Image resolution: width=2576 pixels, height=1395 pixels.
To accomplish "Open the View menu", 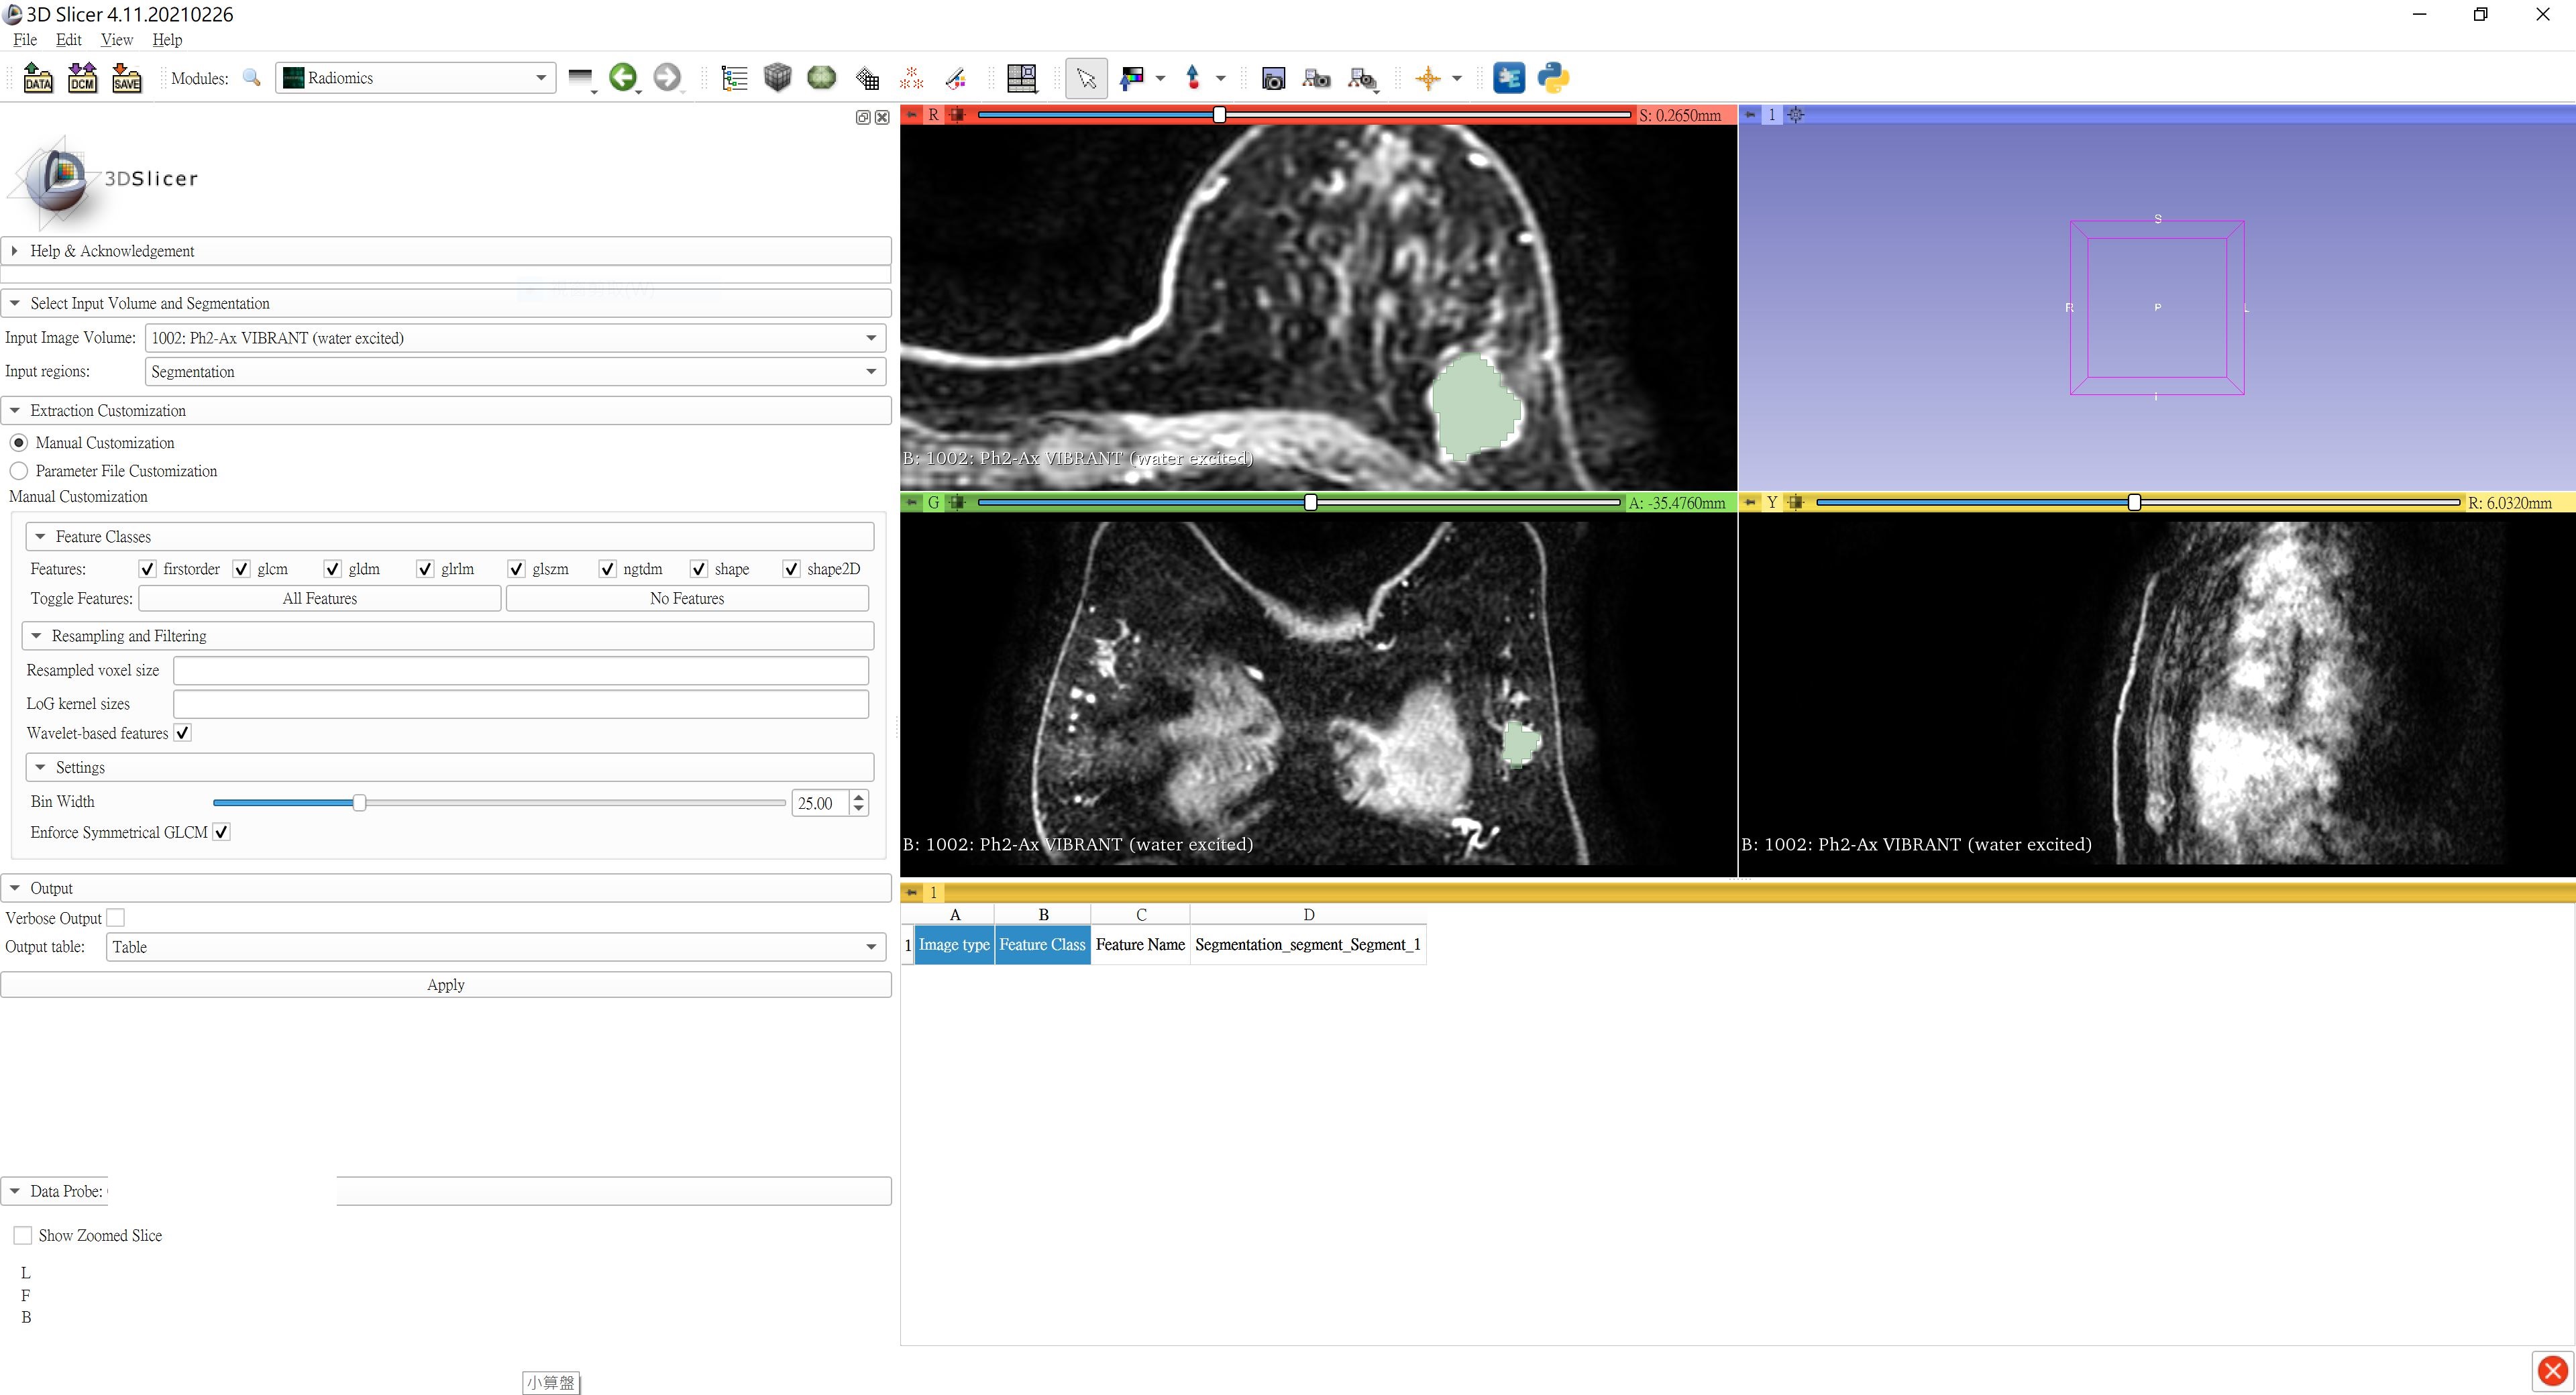I will (x=116, y=40).
